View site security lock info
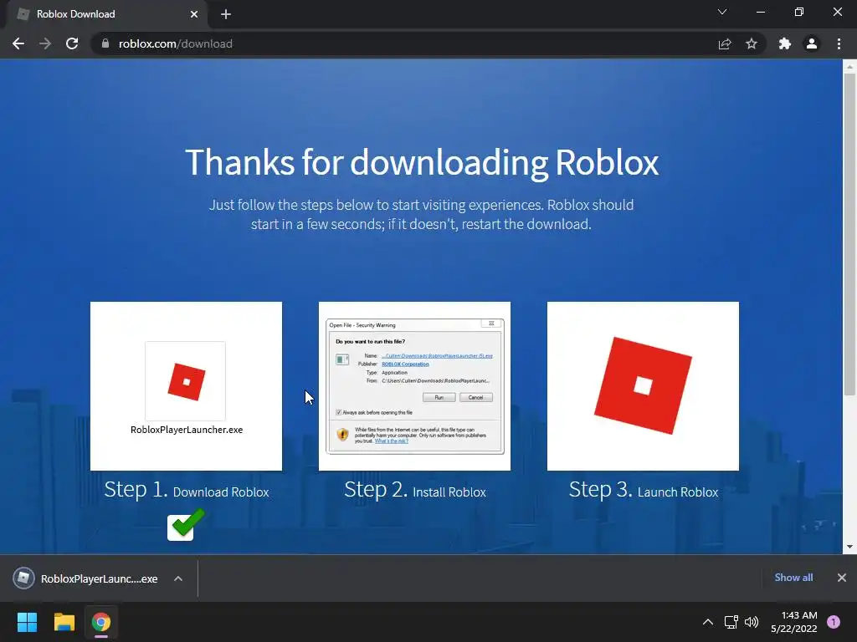Image resolution: width=857 pixels, height=642 pixels. click(x=105, y=43)
